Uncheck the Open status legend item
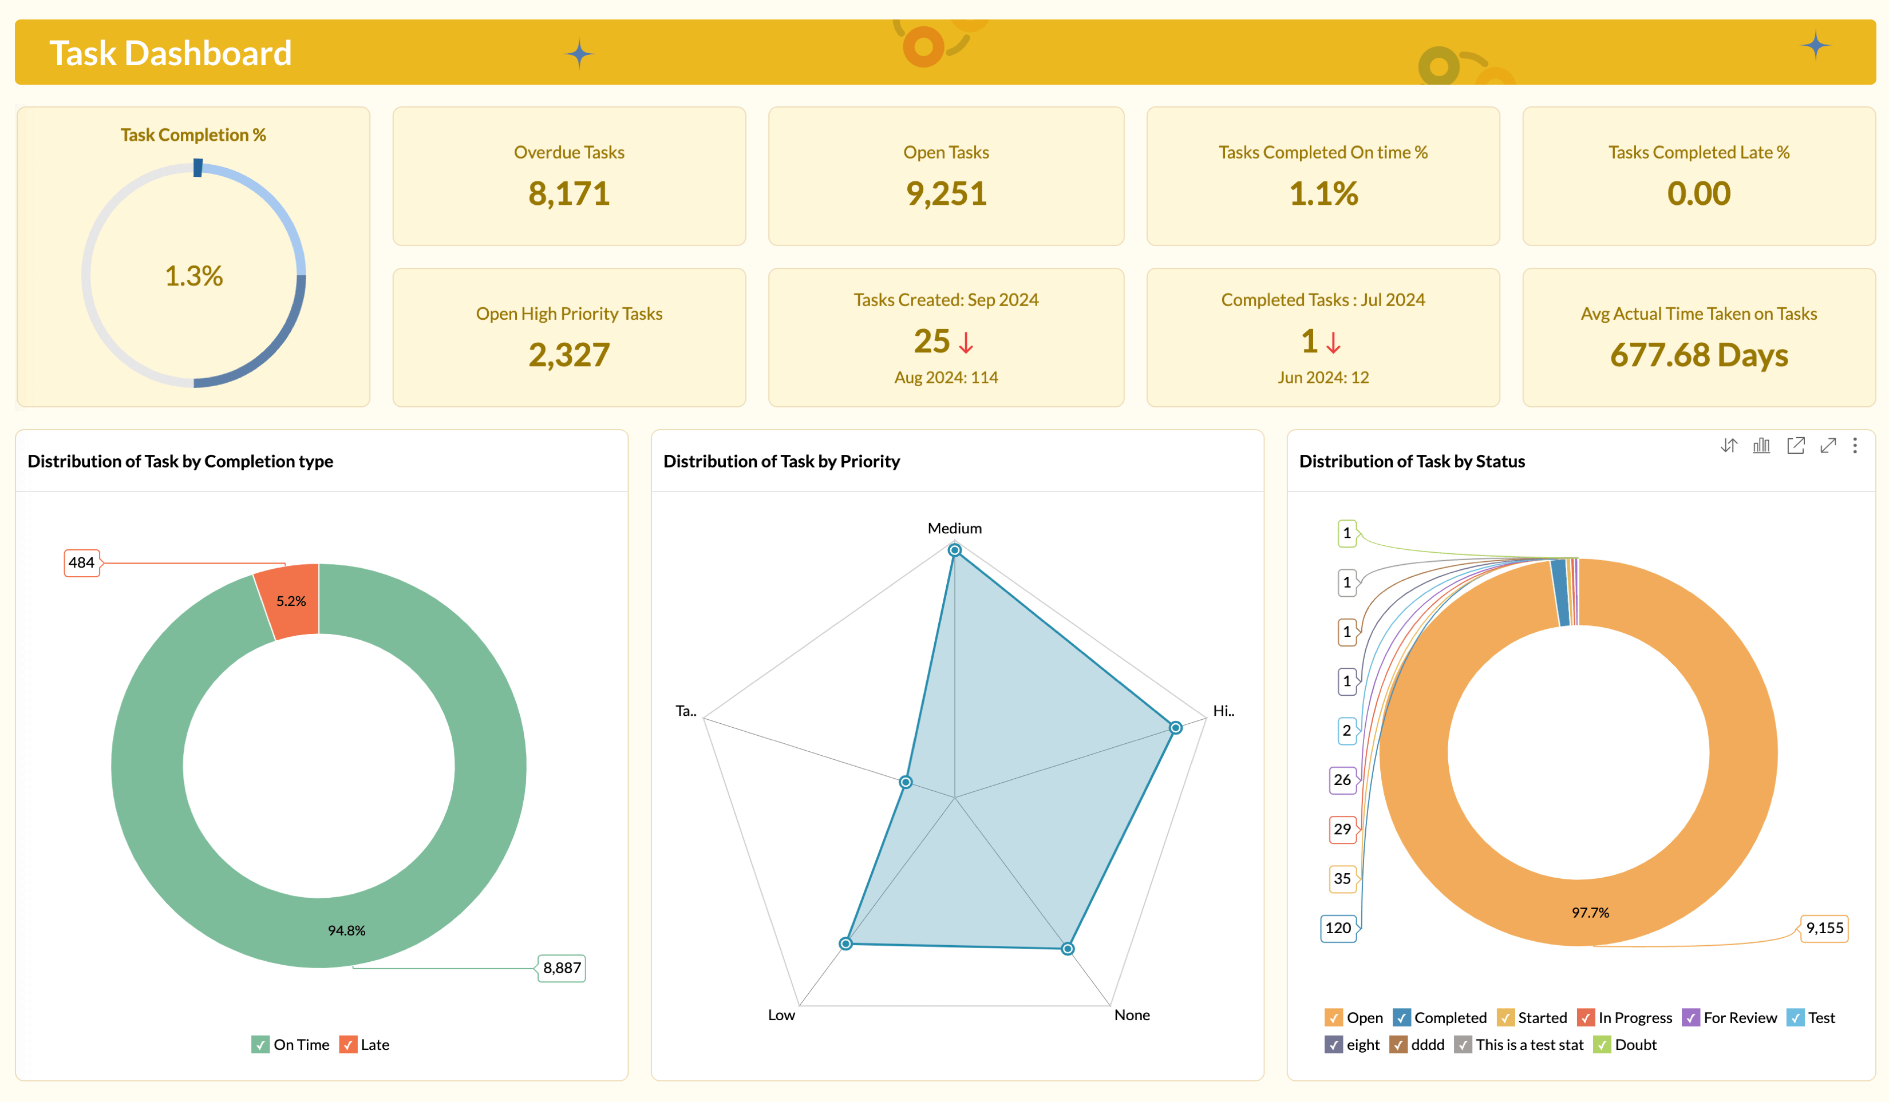Screen dimensions: 1889x1102 [x=1334, y=1017]
